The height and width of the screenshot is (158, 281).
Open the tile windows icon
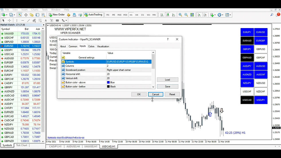coord(192,15)
